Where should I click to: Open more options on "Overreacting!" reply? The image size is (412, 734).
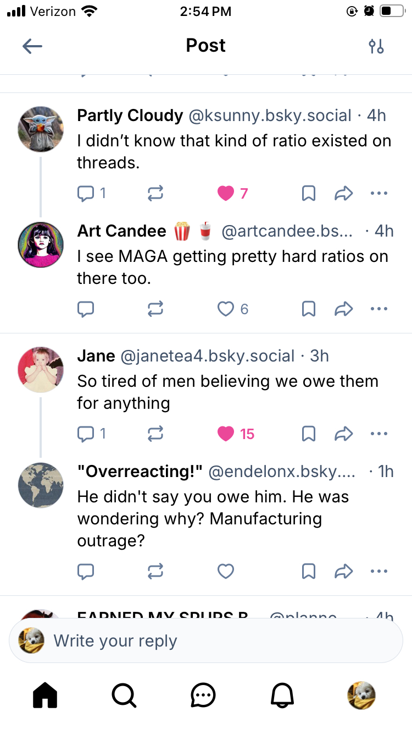coord(379,572)
